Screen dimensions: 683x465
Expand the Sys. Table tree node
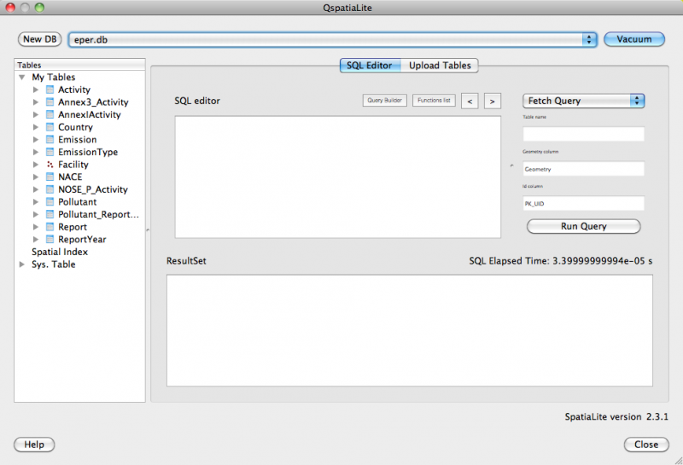22,264
